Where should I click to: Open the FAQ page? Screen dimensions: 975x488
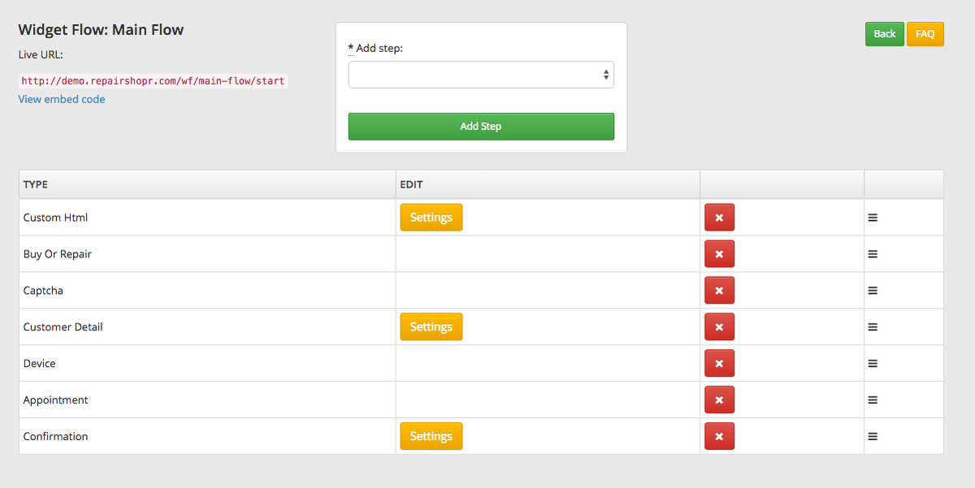[x=925, y=33]
